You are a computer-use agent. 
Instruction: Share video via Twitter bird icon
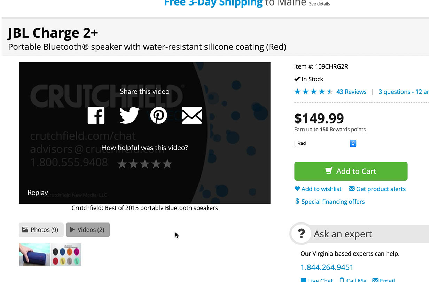tap(129, 115)
